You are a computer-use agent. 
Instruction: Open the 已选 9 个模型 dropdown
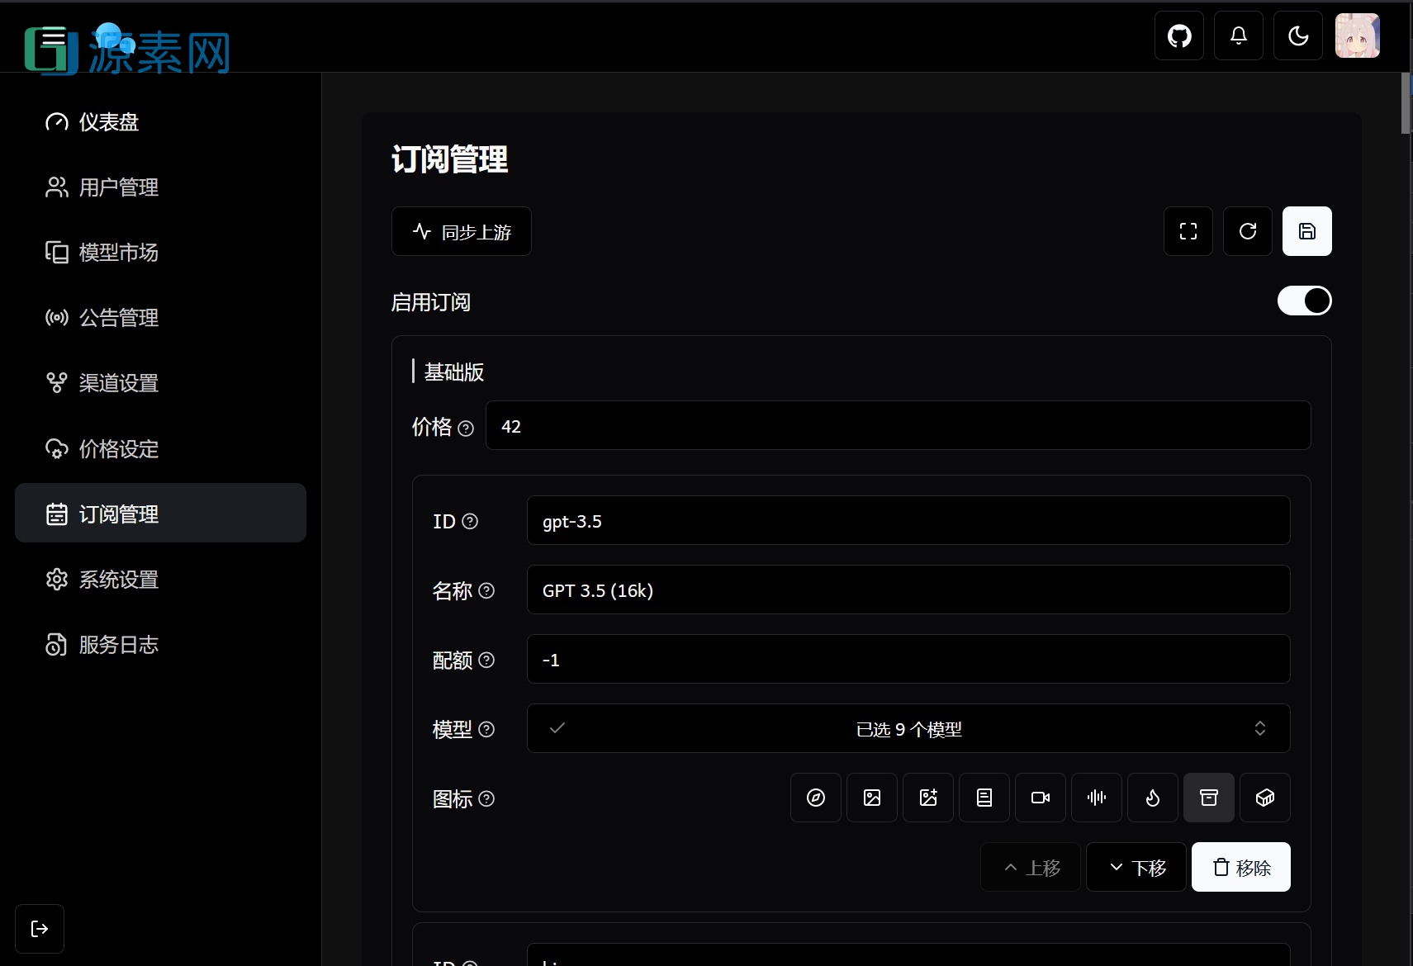coord(908,728)
